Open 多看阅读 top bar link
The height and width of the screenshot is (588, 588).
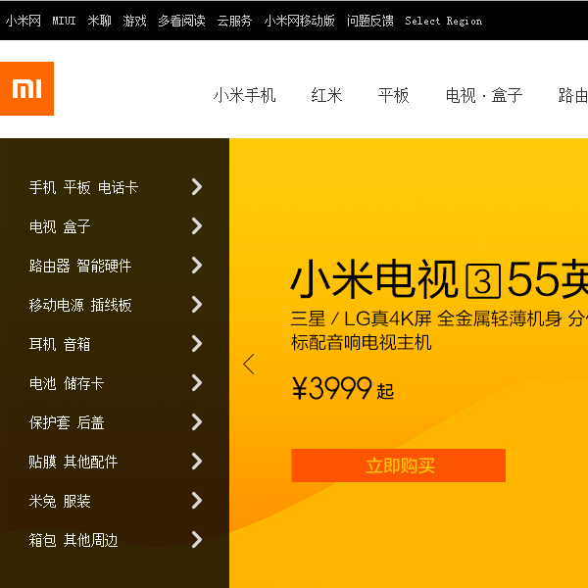(181, 21)
